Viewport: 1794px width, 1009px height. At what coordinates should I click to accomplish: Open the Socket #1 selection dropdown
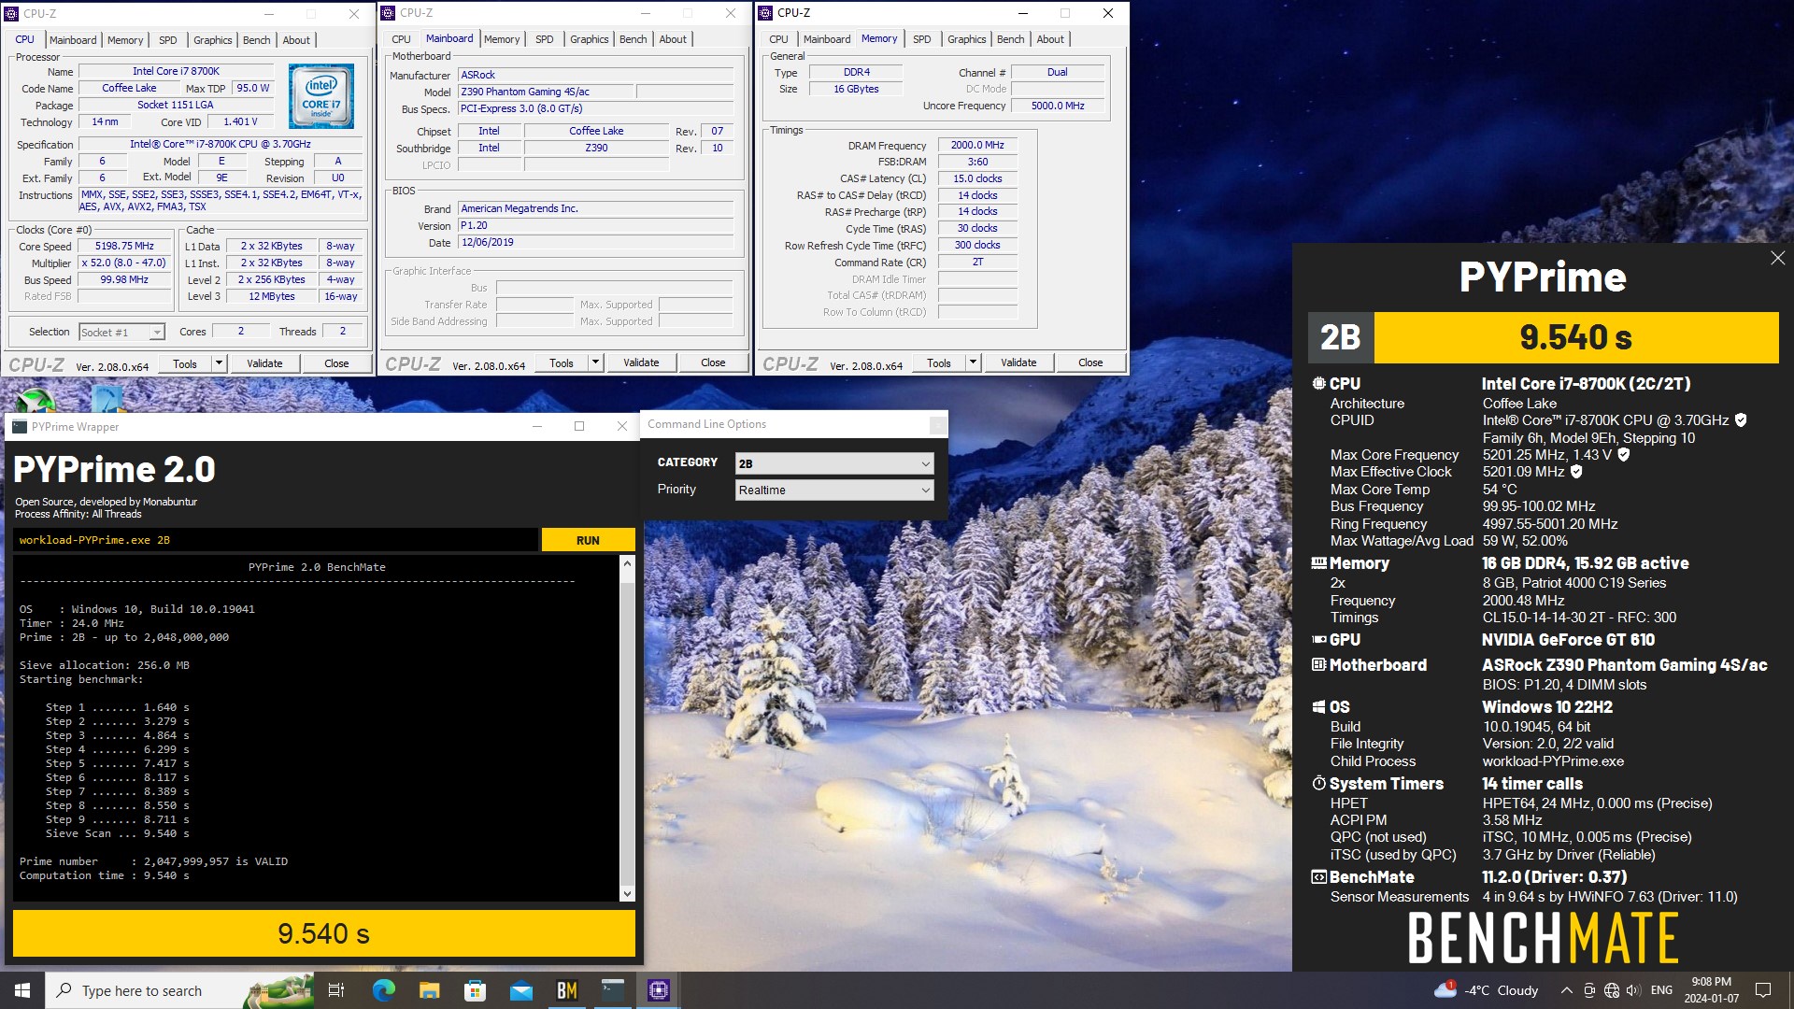point(121,333)
